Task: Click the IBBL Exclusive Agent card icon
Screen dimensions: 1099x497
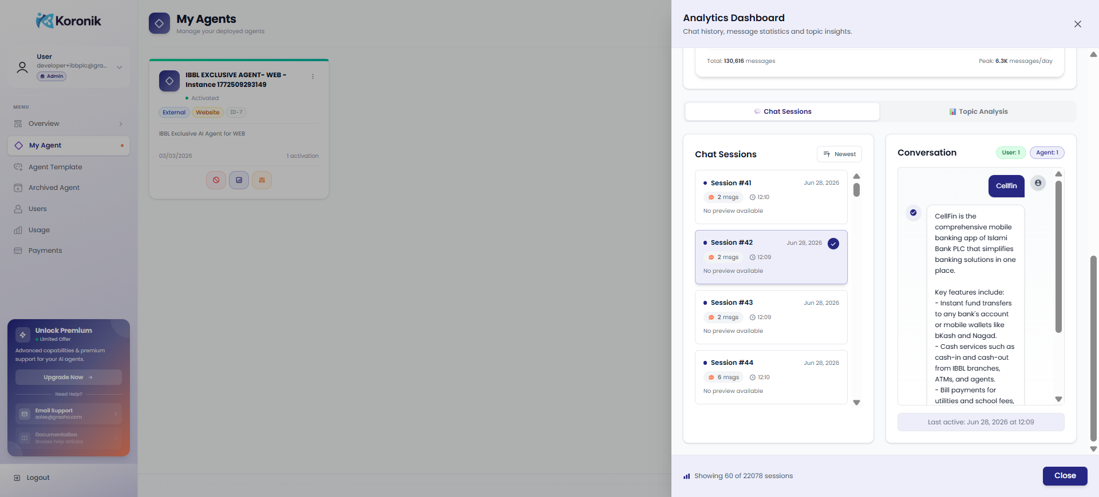Action: (169, 81)
